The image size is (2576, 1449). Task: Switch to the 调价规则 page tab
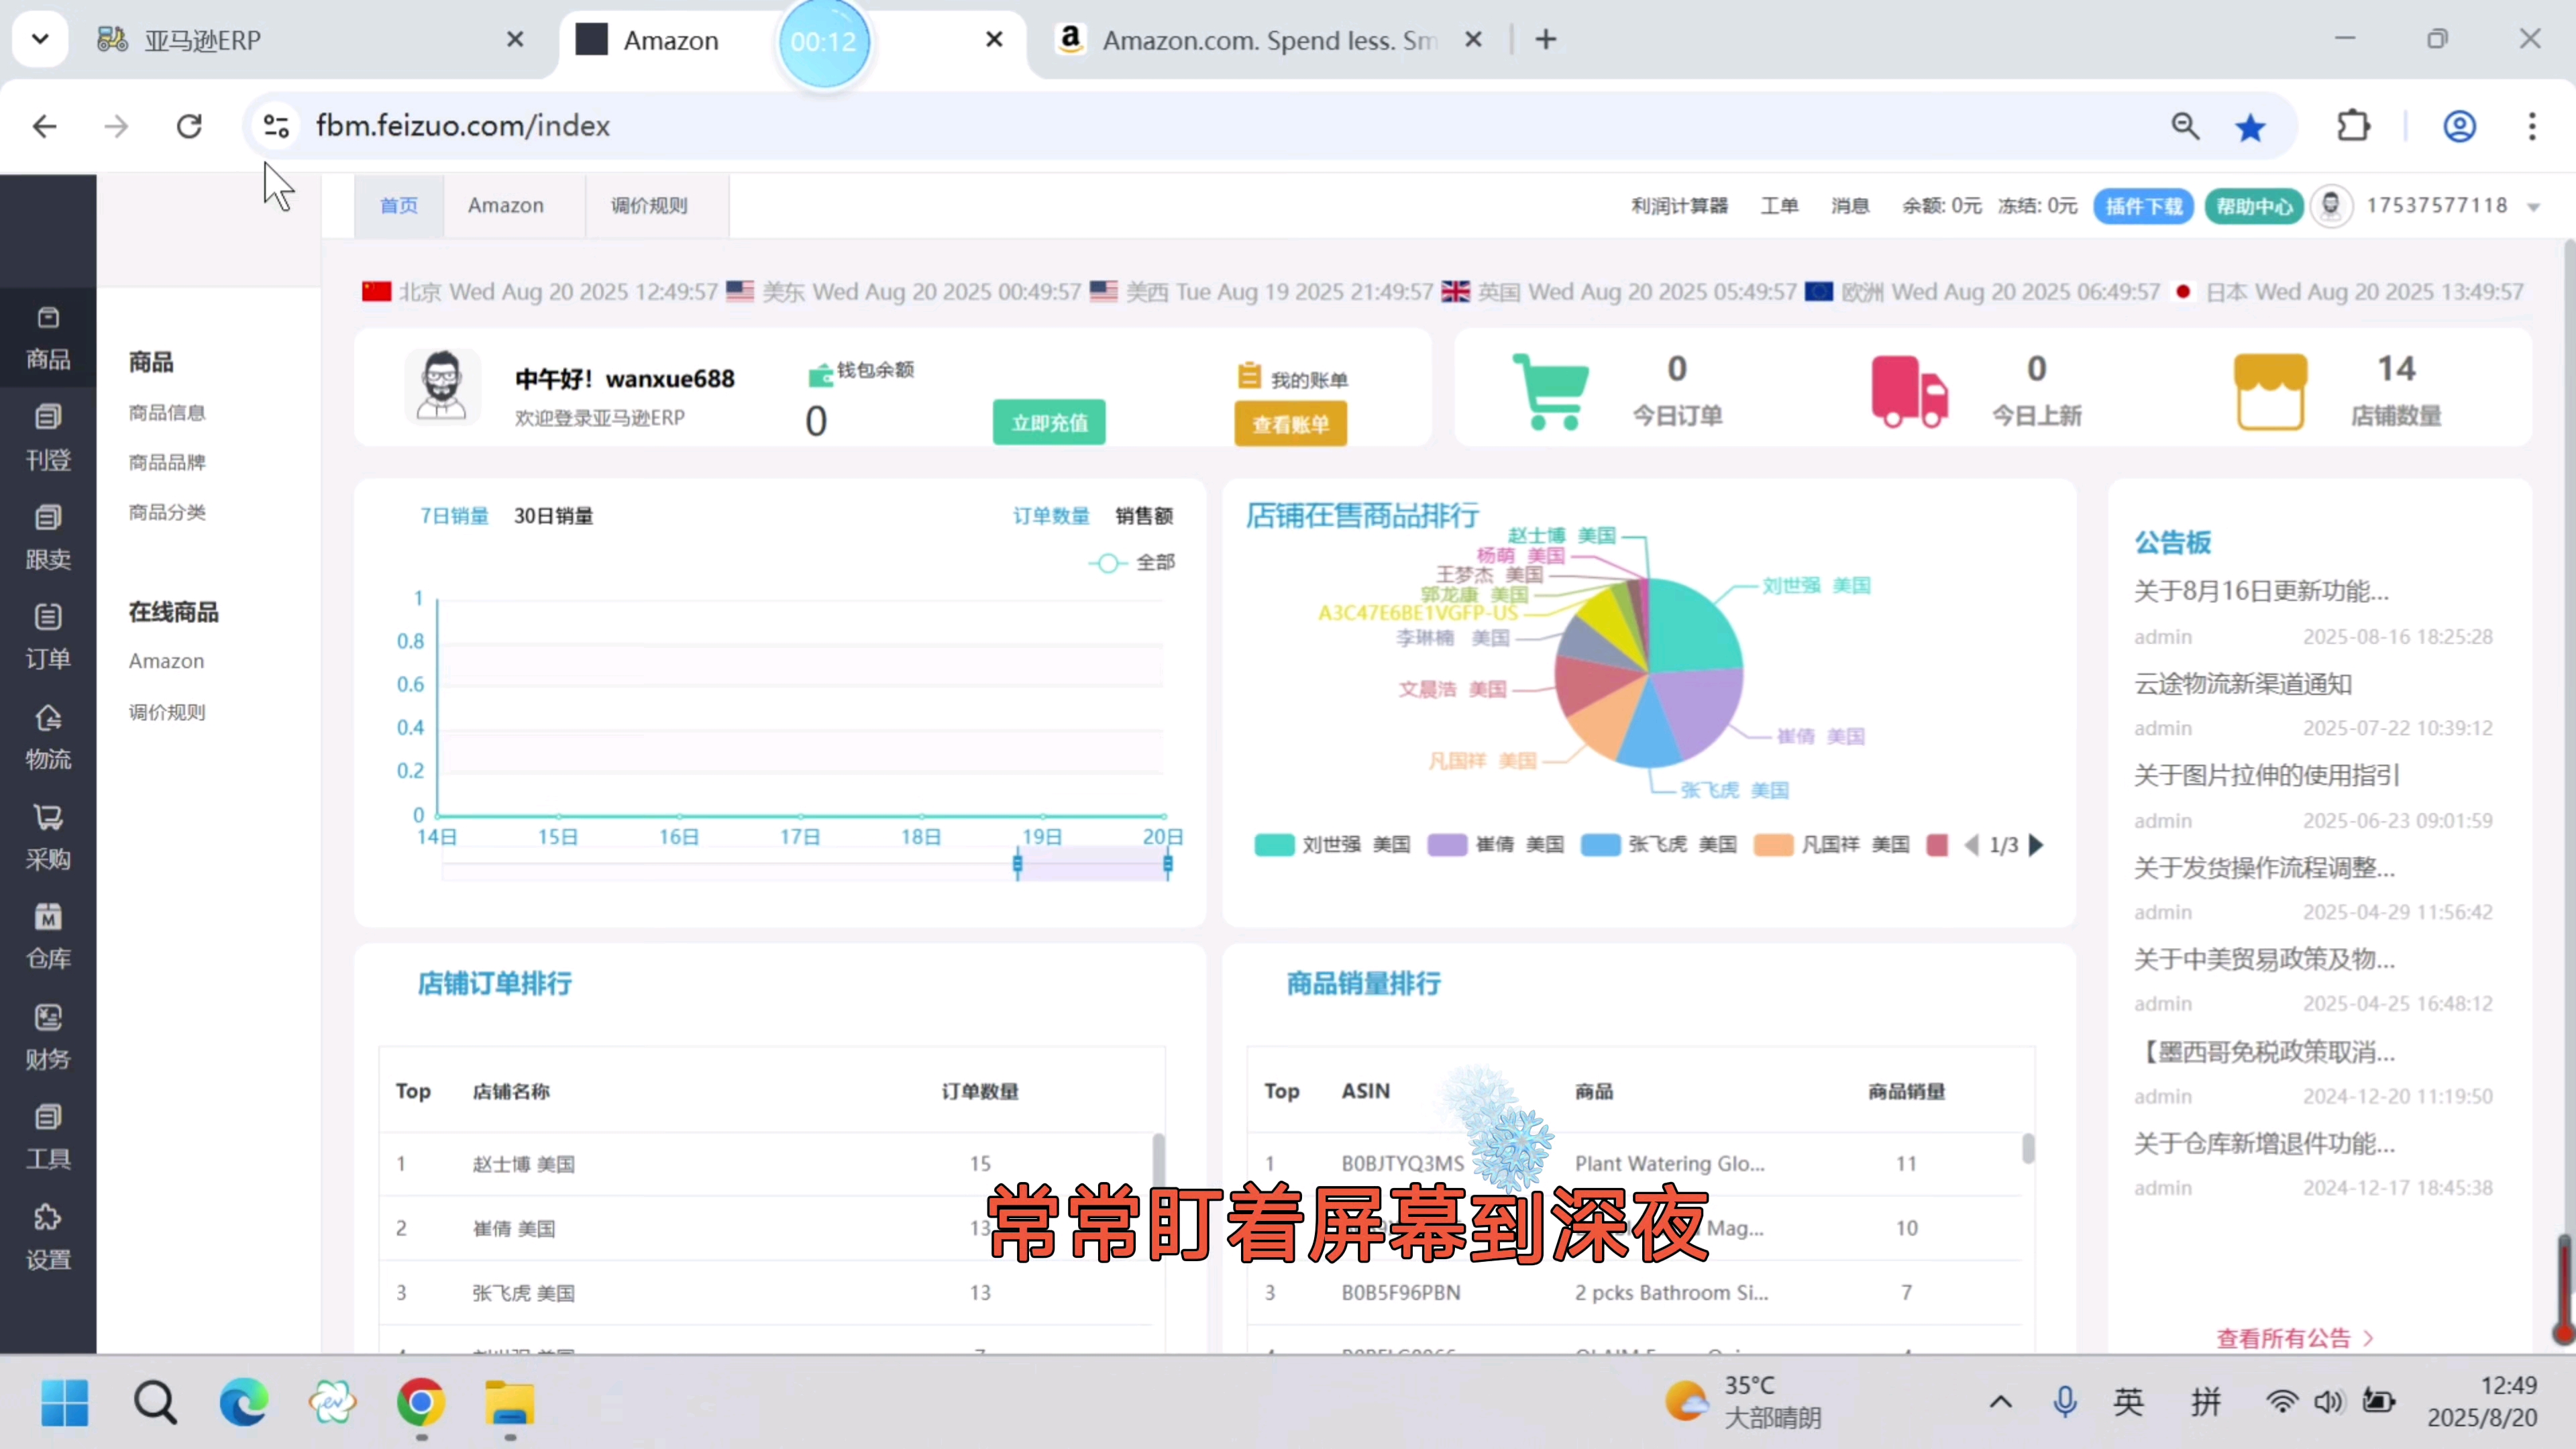[649, 206]
